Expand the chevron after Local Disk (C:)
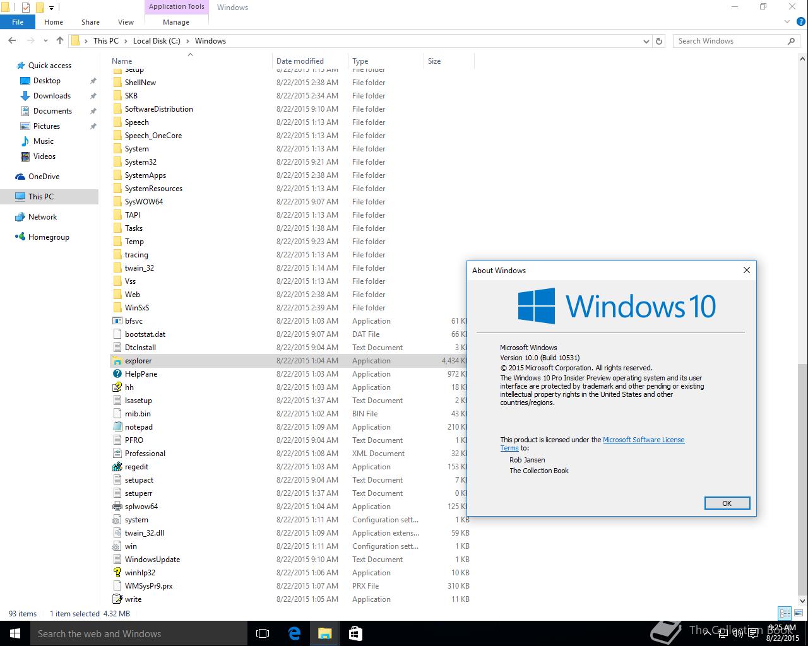 point(187,41)
